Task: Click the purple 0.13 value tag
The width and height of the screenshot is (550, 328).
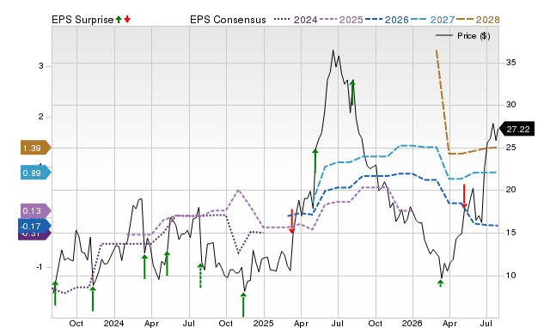Action: pos(36,211)
